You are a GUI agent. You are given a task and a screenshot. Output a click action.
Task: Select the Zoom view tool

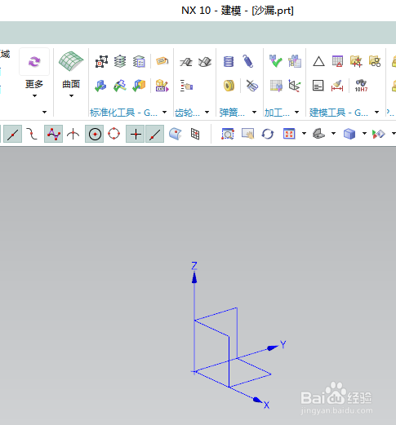point(228,134)
